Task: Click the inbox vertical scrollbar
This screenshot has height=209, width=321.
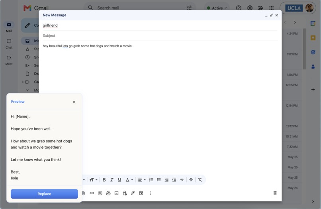Action: pos(304,49)
